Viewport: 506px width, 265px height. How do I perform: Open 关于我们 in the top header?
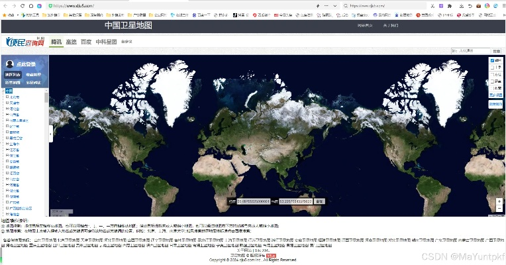tap(391, 25)
